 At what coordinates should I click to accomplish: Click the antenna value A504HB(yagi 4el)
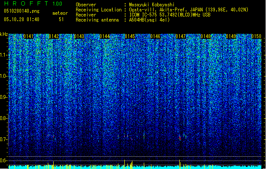point(149,20)
